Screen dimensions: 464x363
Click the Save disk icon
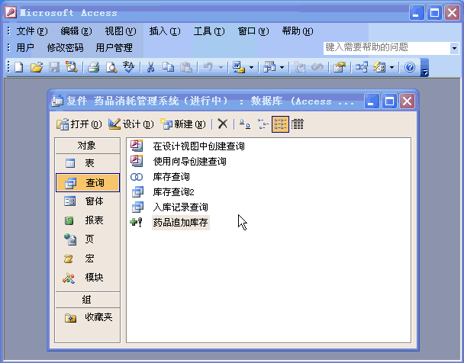click(x=54, y=67)
